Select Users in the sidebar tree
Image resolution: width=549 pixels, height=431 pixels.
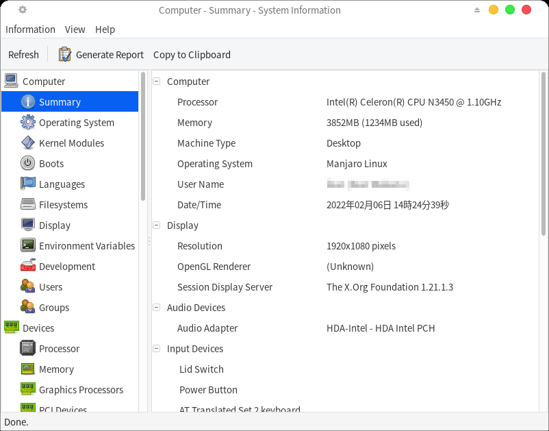click(x=51, y=287)
